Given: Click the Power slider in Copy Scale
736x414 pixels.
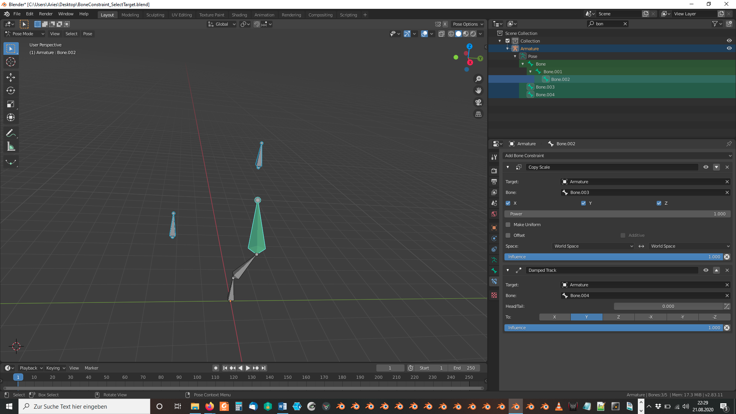Looking at the screenshot, I should click(617, 214).
